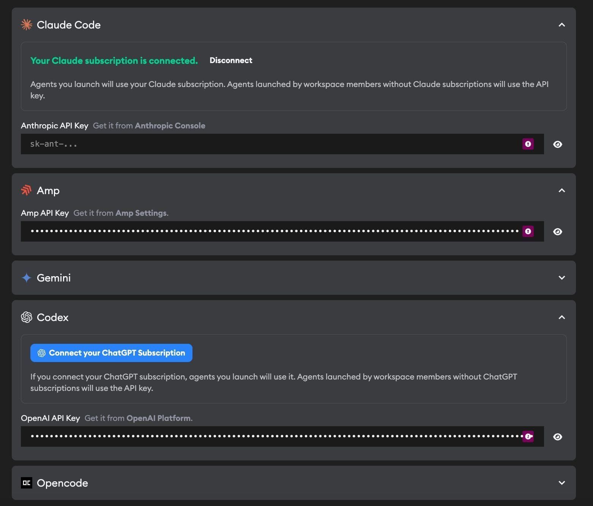This screenshot has width=593, height=506.
Task: Click the OpenAI logo beside Codex
Action: pos(27,317)
